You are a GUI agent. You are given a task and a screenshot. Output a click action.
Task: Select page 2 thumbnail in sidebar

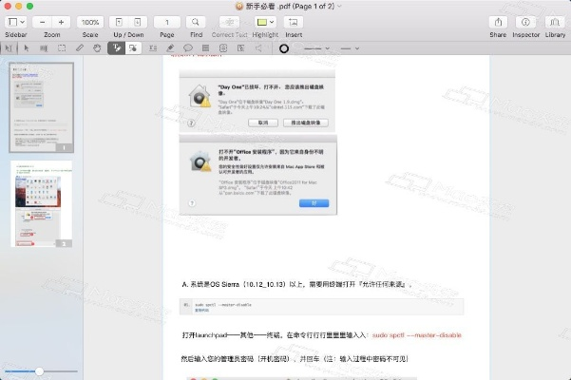[42, 204]
